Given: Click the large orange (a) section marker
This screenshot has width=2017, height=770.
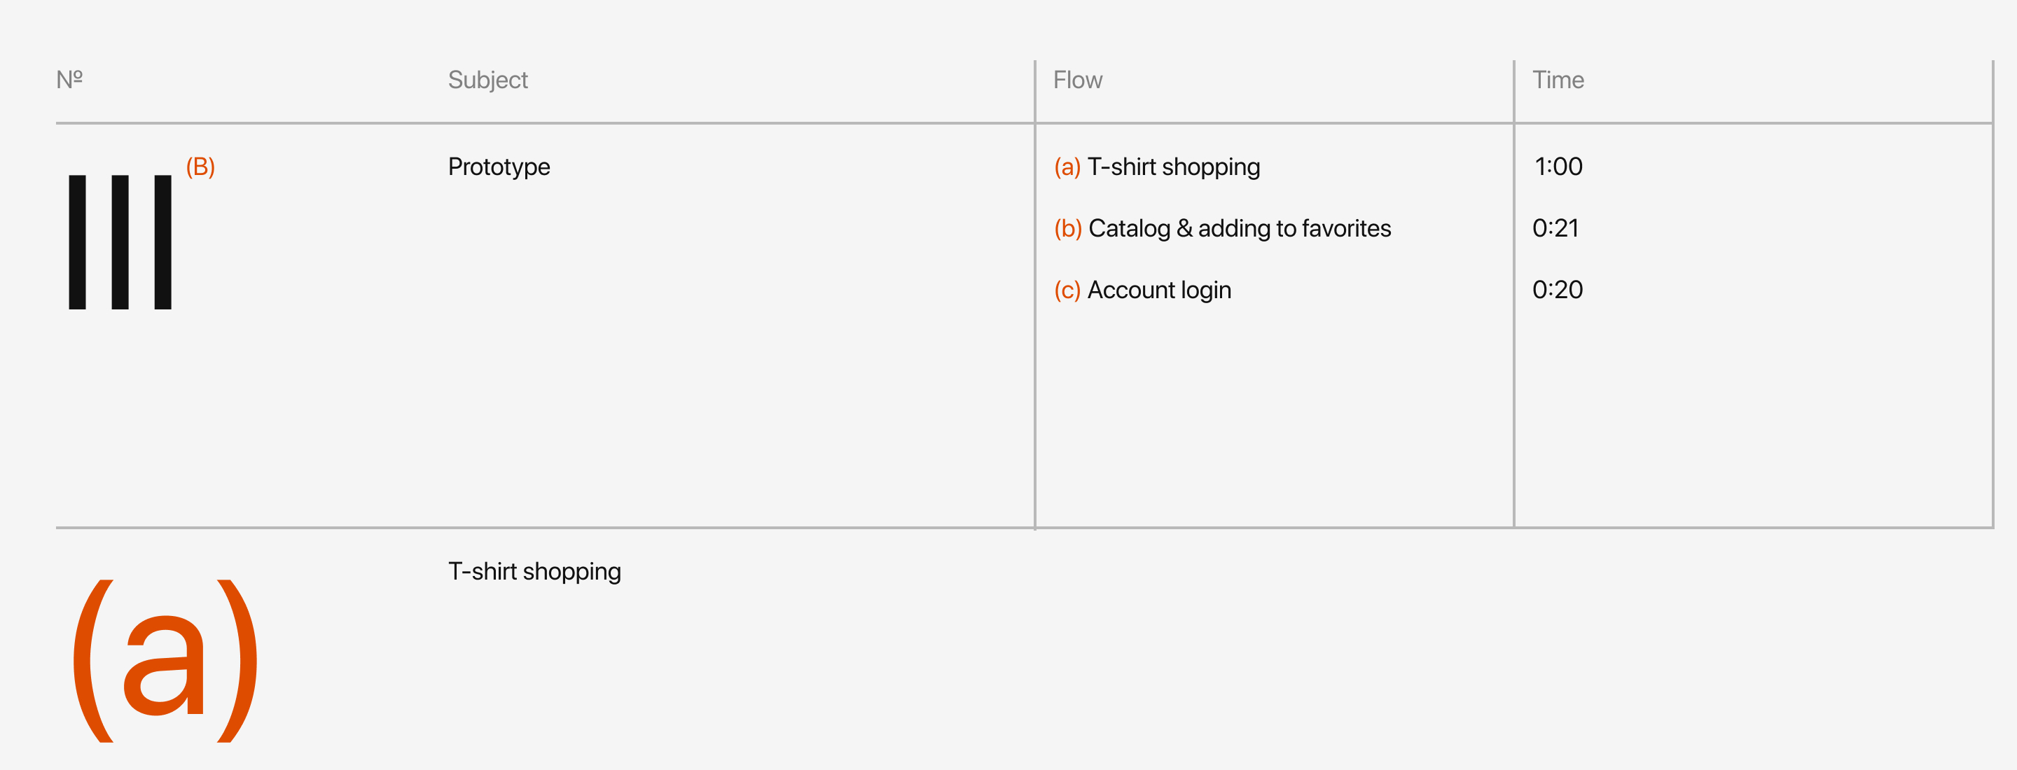Looking at the screenshot, I should click(x=165, y=661).
